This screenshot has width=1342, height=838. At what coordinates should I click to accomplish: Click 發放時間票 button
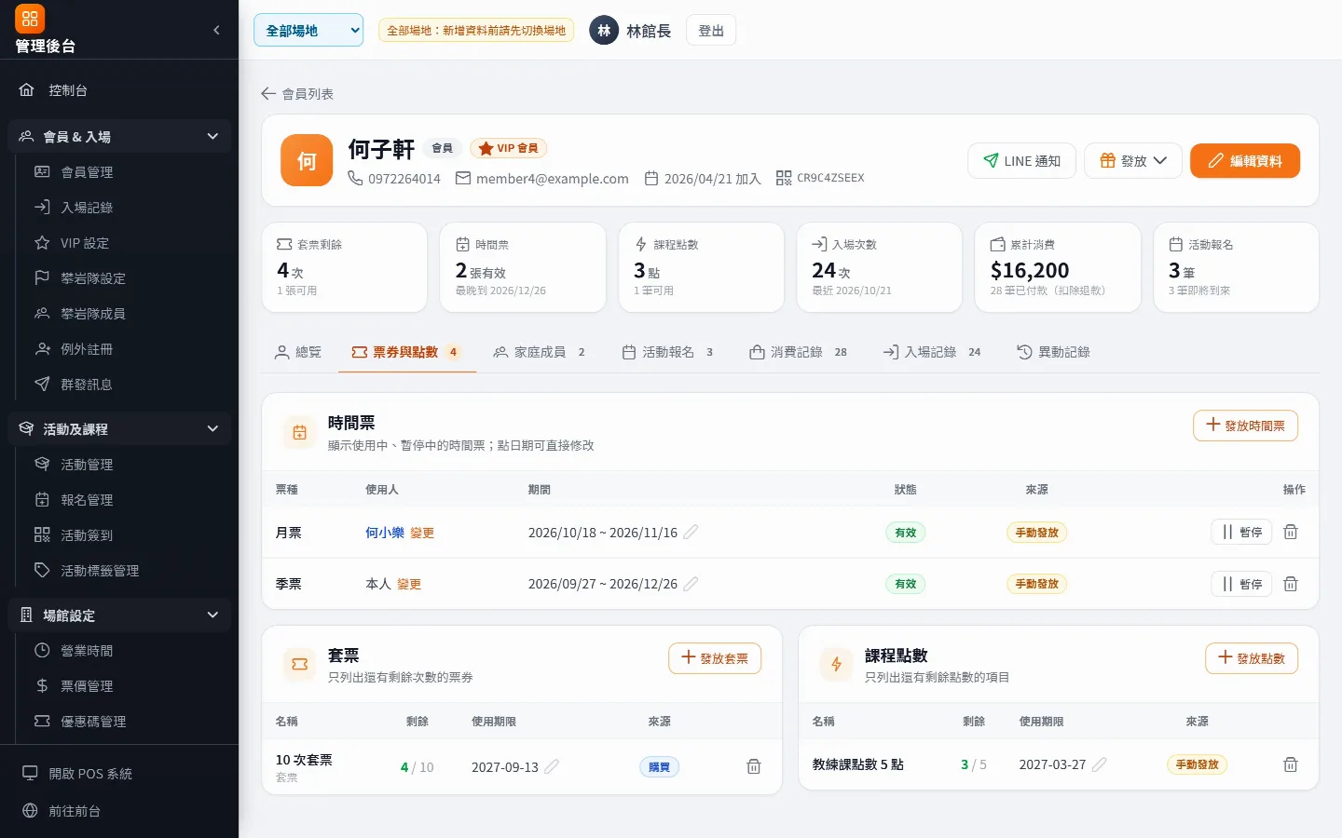point(1245,426)
